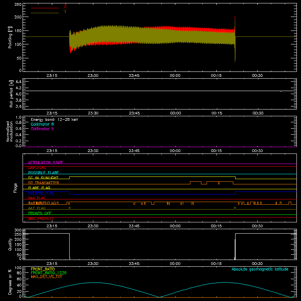Click the 00:00 tick under Pointing plot
The width and height of the screenshot is (301, 301).
(x=175, y=76)
